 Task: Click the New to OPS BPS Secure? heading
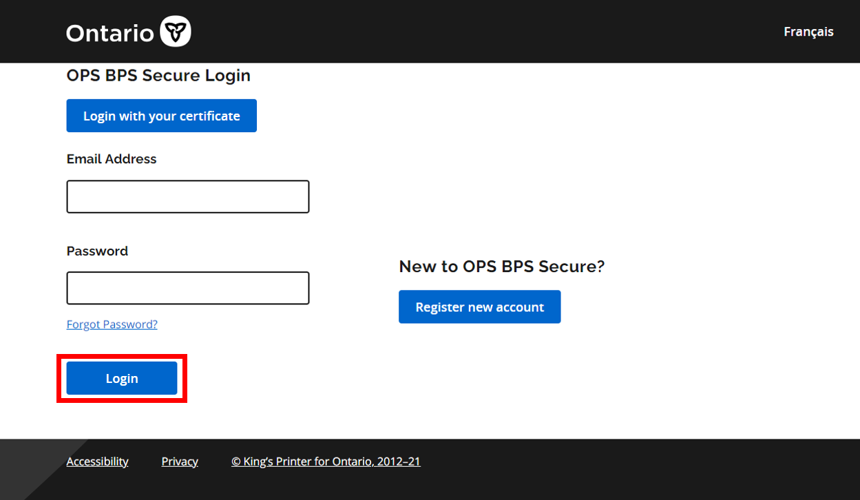click(501, 267)
